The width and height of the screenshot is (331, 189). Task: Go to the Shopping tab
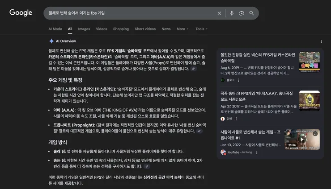(121, 29)
